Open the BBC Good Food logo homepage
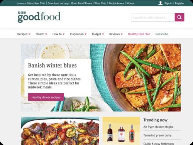 39,17
